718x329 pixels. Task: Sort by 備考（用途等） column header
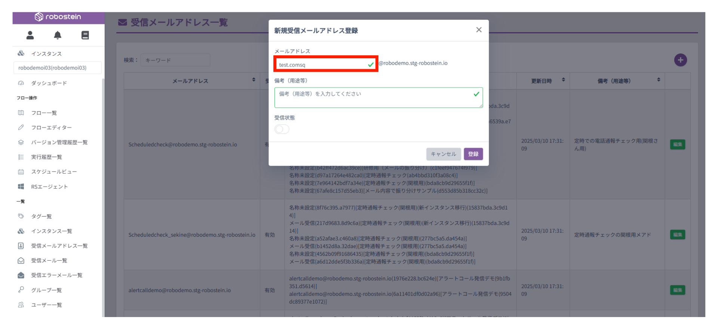[658, 80]
